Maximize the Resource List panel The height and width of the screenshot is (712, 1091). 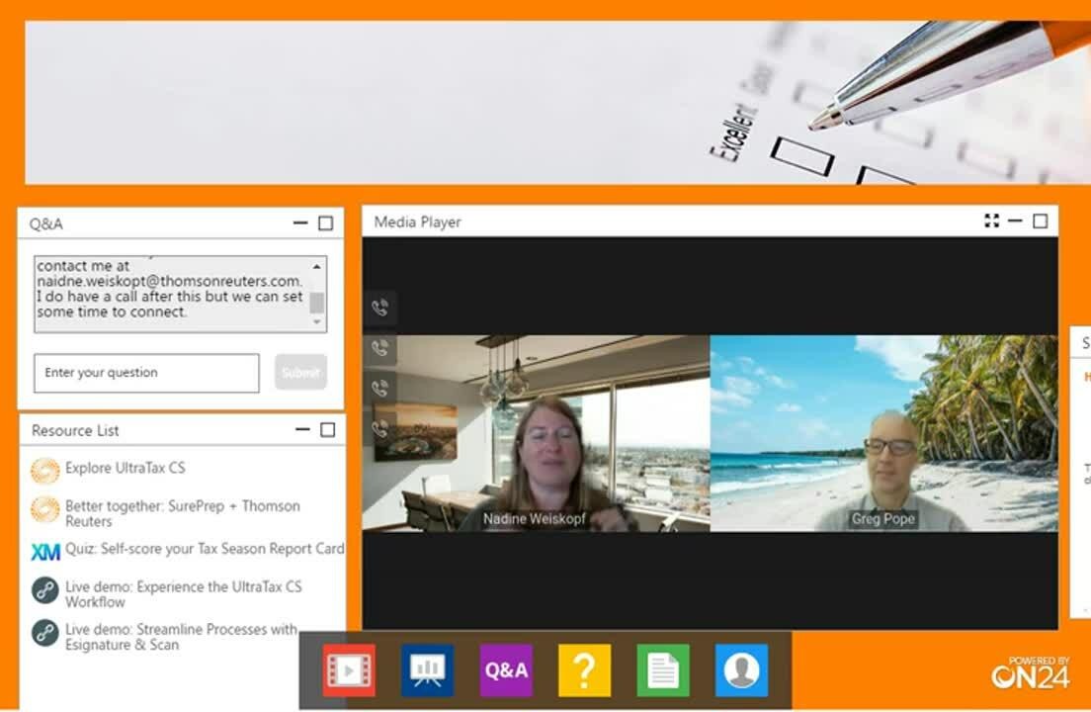pos(328,430)
